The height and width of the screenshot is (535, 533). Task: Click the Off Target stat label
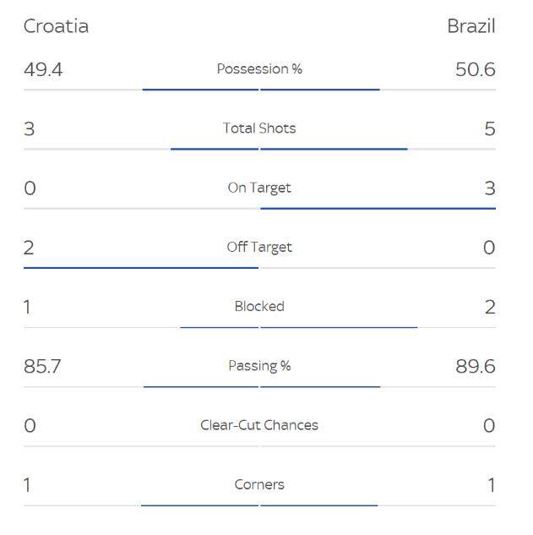tap(259, 247)
